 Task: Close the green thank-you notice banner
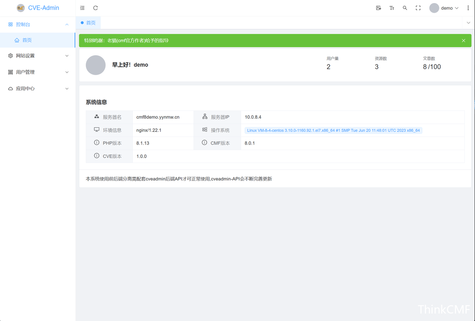[x=464, y=40]
